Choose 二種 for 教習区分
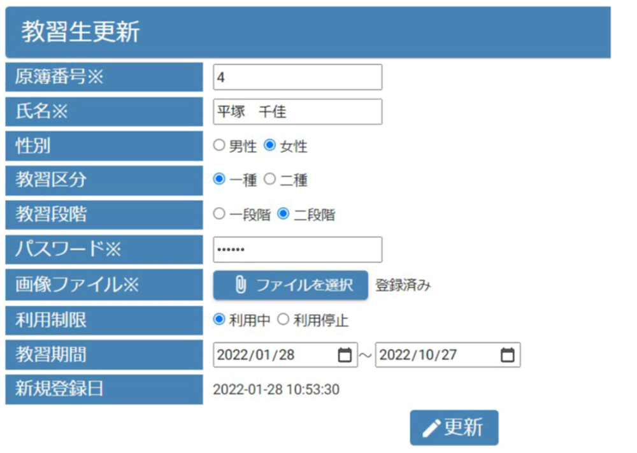The image size is (637, 453). pyautogui.click(x=269, y=180)
